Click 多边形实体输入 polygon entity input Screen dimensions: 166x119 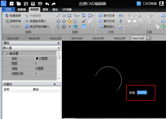[37, 27]
